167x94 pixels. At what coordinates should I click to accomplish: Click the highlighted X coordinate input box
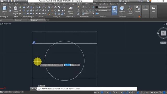point(68,65)
